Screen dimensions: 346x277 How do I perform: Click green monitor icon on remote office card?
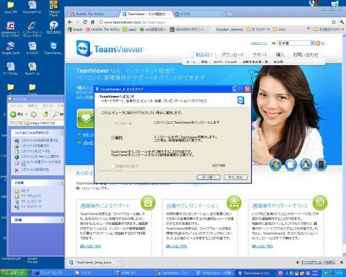[x=320, y=203]
